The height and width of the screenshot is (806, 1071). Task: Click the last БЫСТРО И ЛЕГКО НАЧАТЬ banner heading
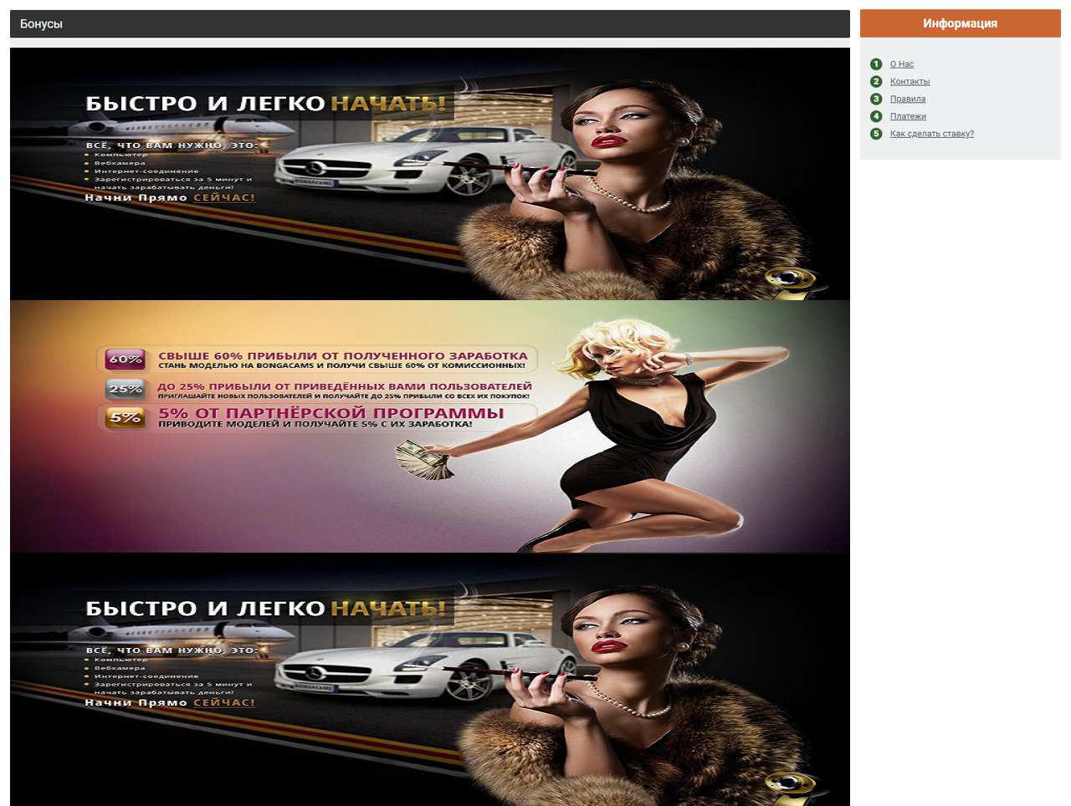click(266, 609)
